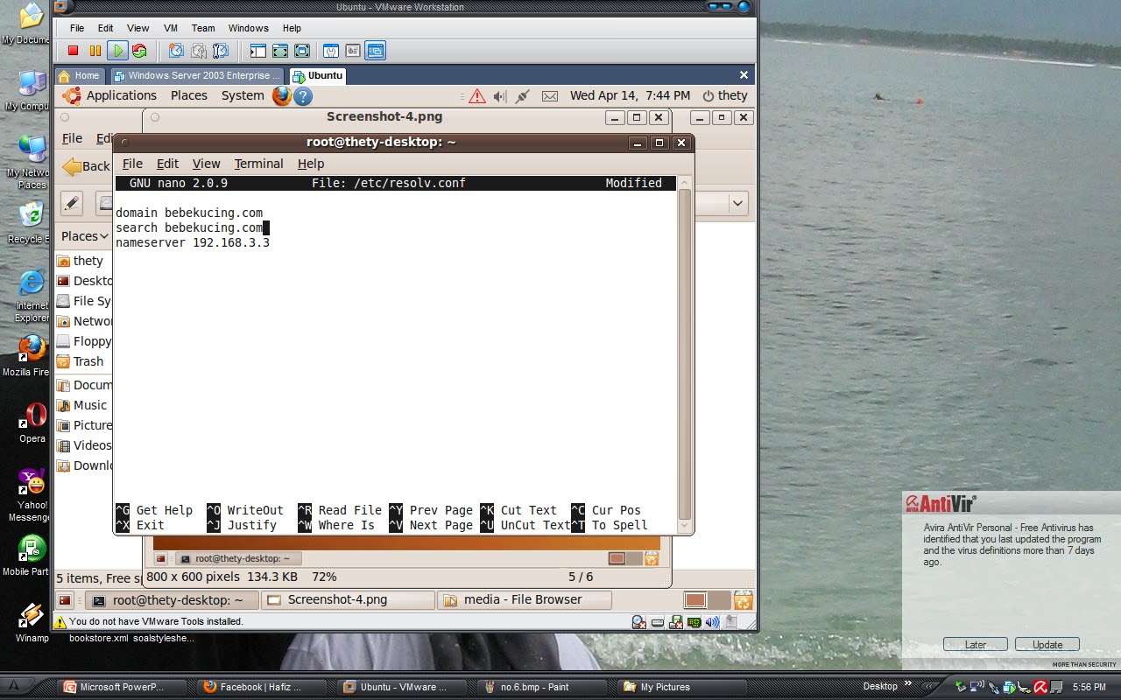
Task: Click the volume speaker icon in Ubuntu panel
Action: click(500, 96)
